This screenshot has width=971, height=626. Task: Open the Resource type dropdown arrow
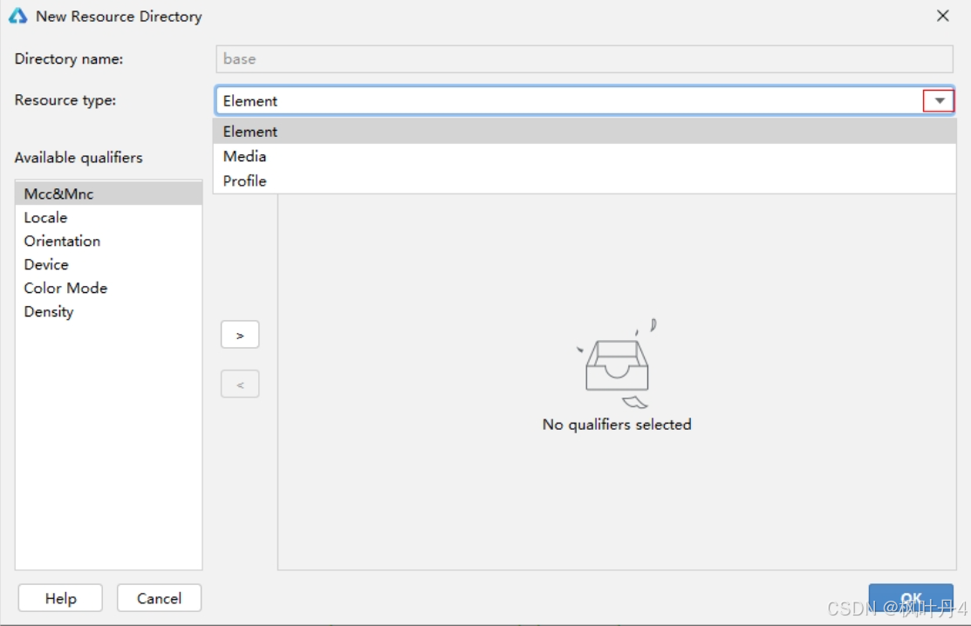pos(939,101)
